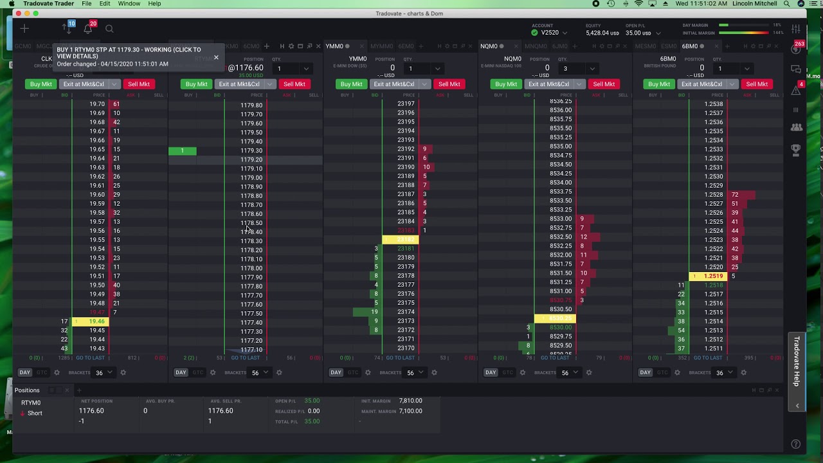Select GTC time-in-force in the YMM0 panel
Viewport: 823px width, 463px height.
coord(353,372)
